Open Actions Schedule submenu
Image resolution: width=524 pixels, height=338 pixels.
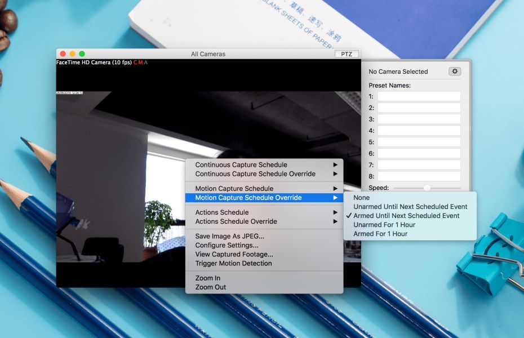[x=264, y=212]
